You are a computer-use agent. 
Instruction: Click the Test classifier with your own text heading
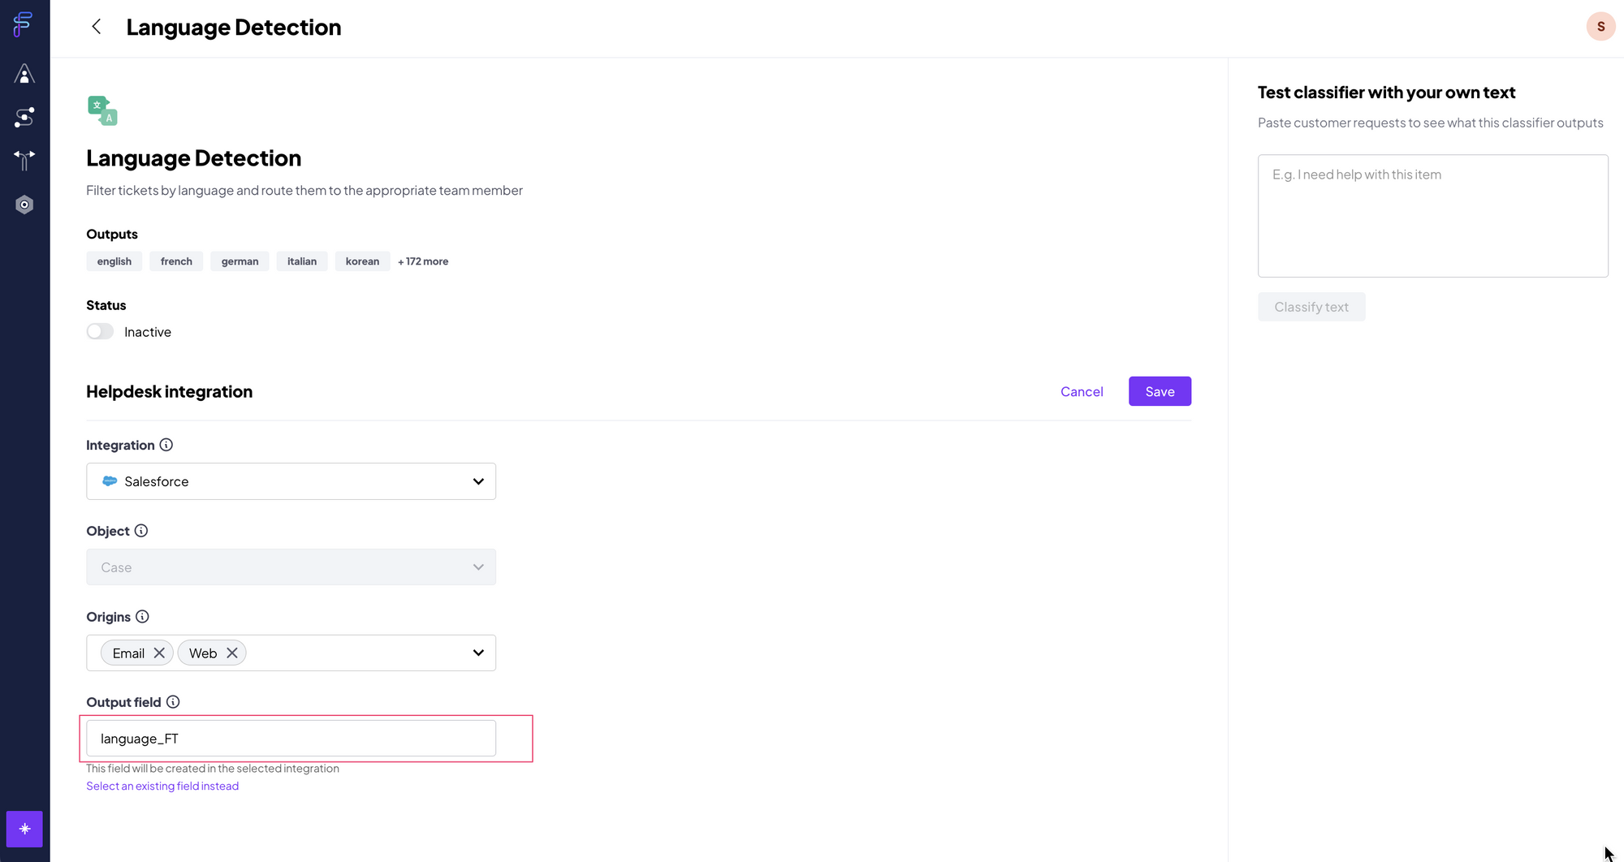tap(1386, 93)
